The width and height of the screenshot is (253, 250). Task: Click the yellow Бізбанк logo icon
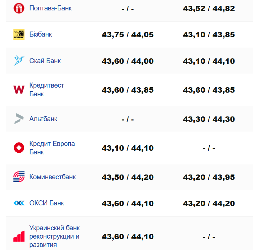point(19,34)
